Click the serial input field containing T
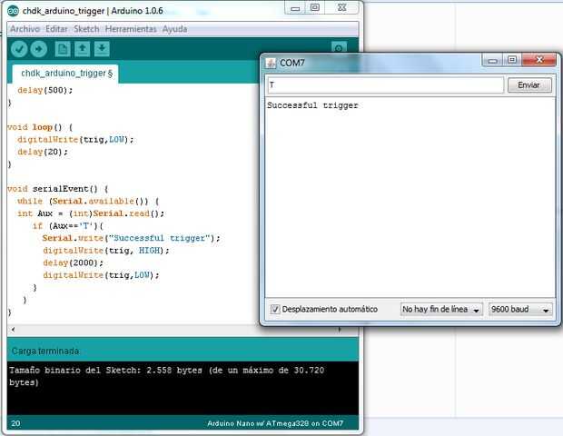The width and height of the screenshot is (563, 436). [x=386, y=85]
